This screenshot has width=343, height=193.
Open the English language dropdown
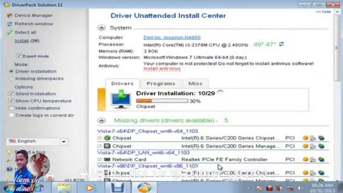[38, 142]
